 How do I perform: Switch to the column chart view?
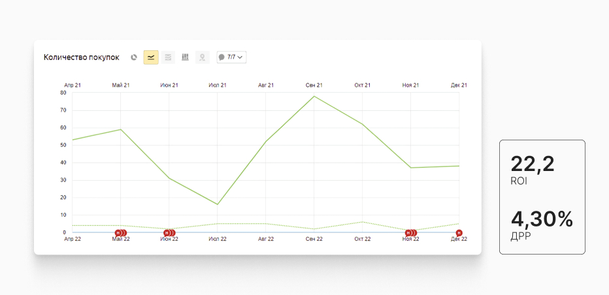point(186,57)
